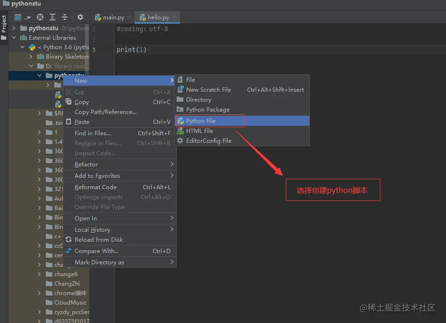The width and height of the screenshot is (446, 323).
Task: Click Expand All icon in project toolbar
Action: pyautogui.click(x=52, y=17)
